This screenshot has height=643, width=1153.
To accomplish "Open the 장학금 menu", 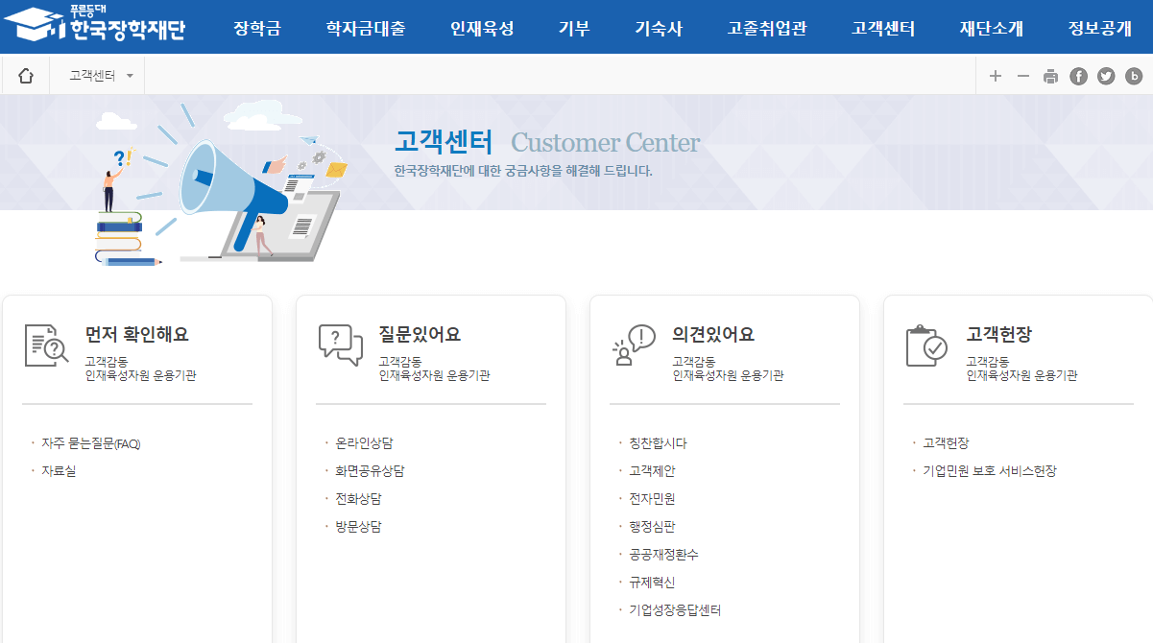I will click(257, 28).
